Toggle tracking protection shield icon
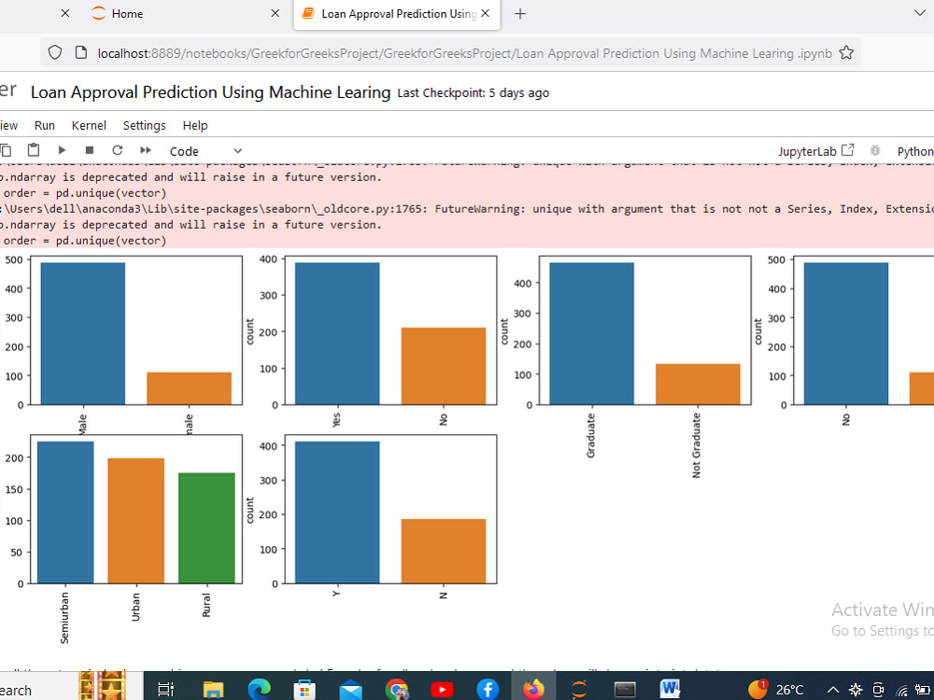The image size is (934, 700). [x=55, y=53]
